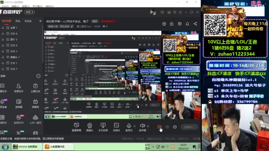Screen dimensions: 269x151
Task: Click the layout icon left of the bell
Action: pyautogui.click(x=180, y=24)
